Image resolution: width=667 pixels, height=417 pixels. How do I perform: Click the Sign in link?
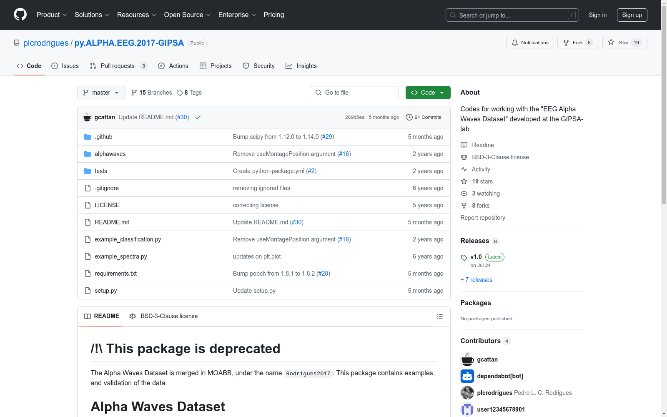[x=598, y=15]
